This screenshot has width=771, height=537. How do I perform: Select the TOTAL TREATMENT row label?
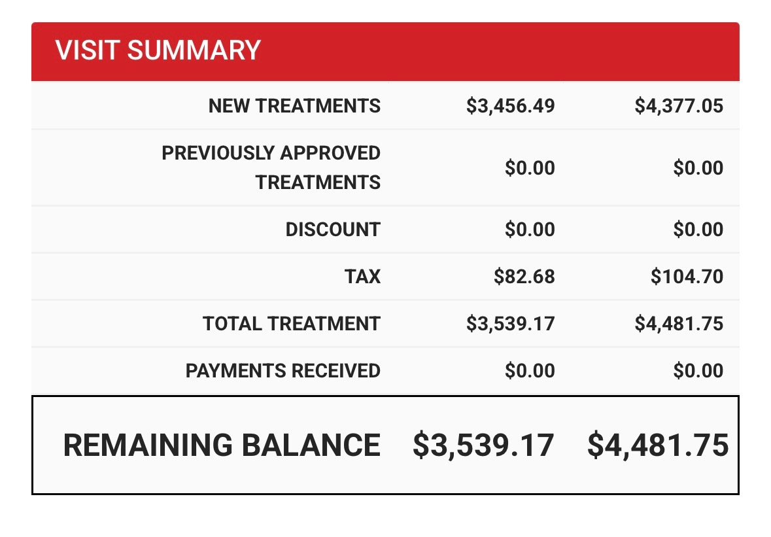292,324
